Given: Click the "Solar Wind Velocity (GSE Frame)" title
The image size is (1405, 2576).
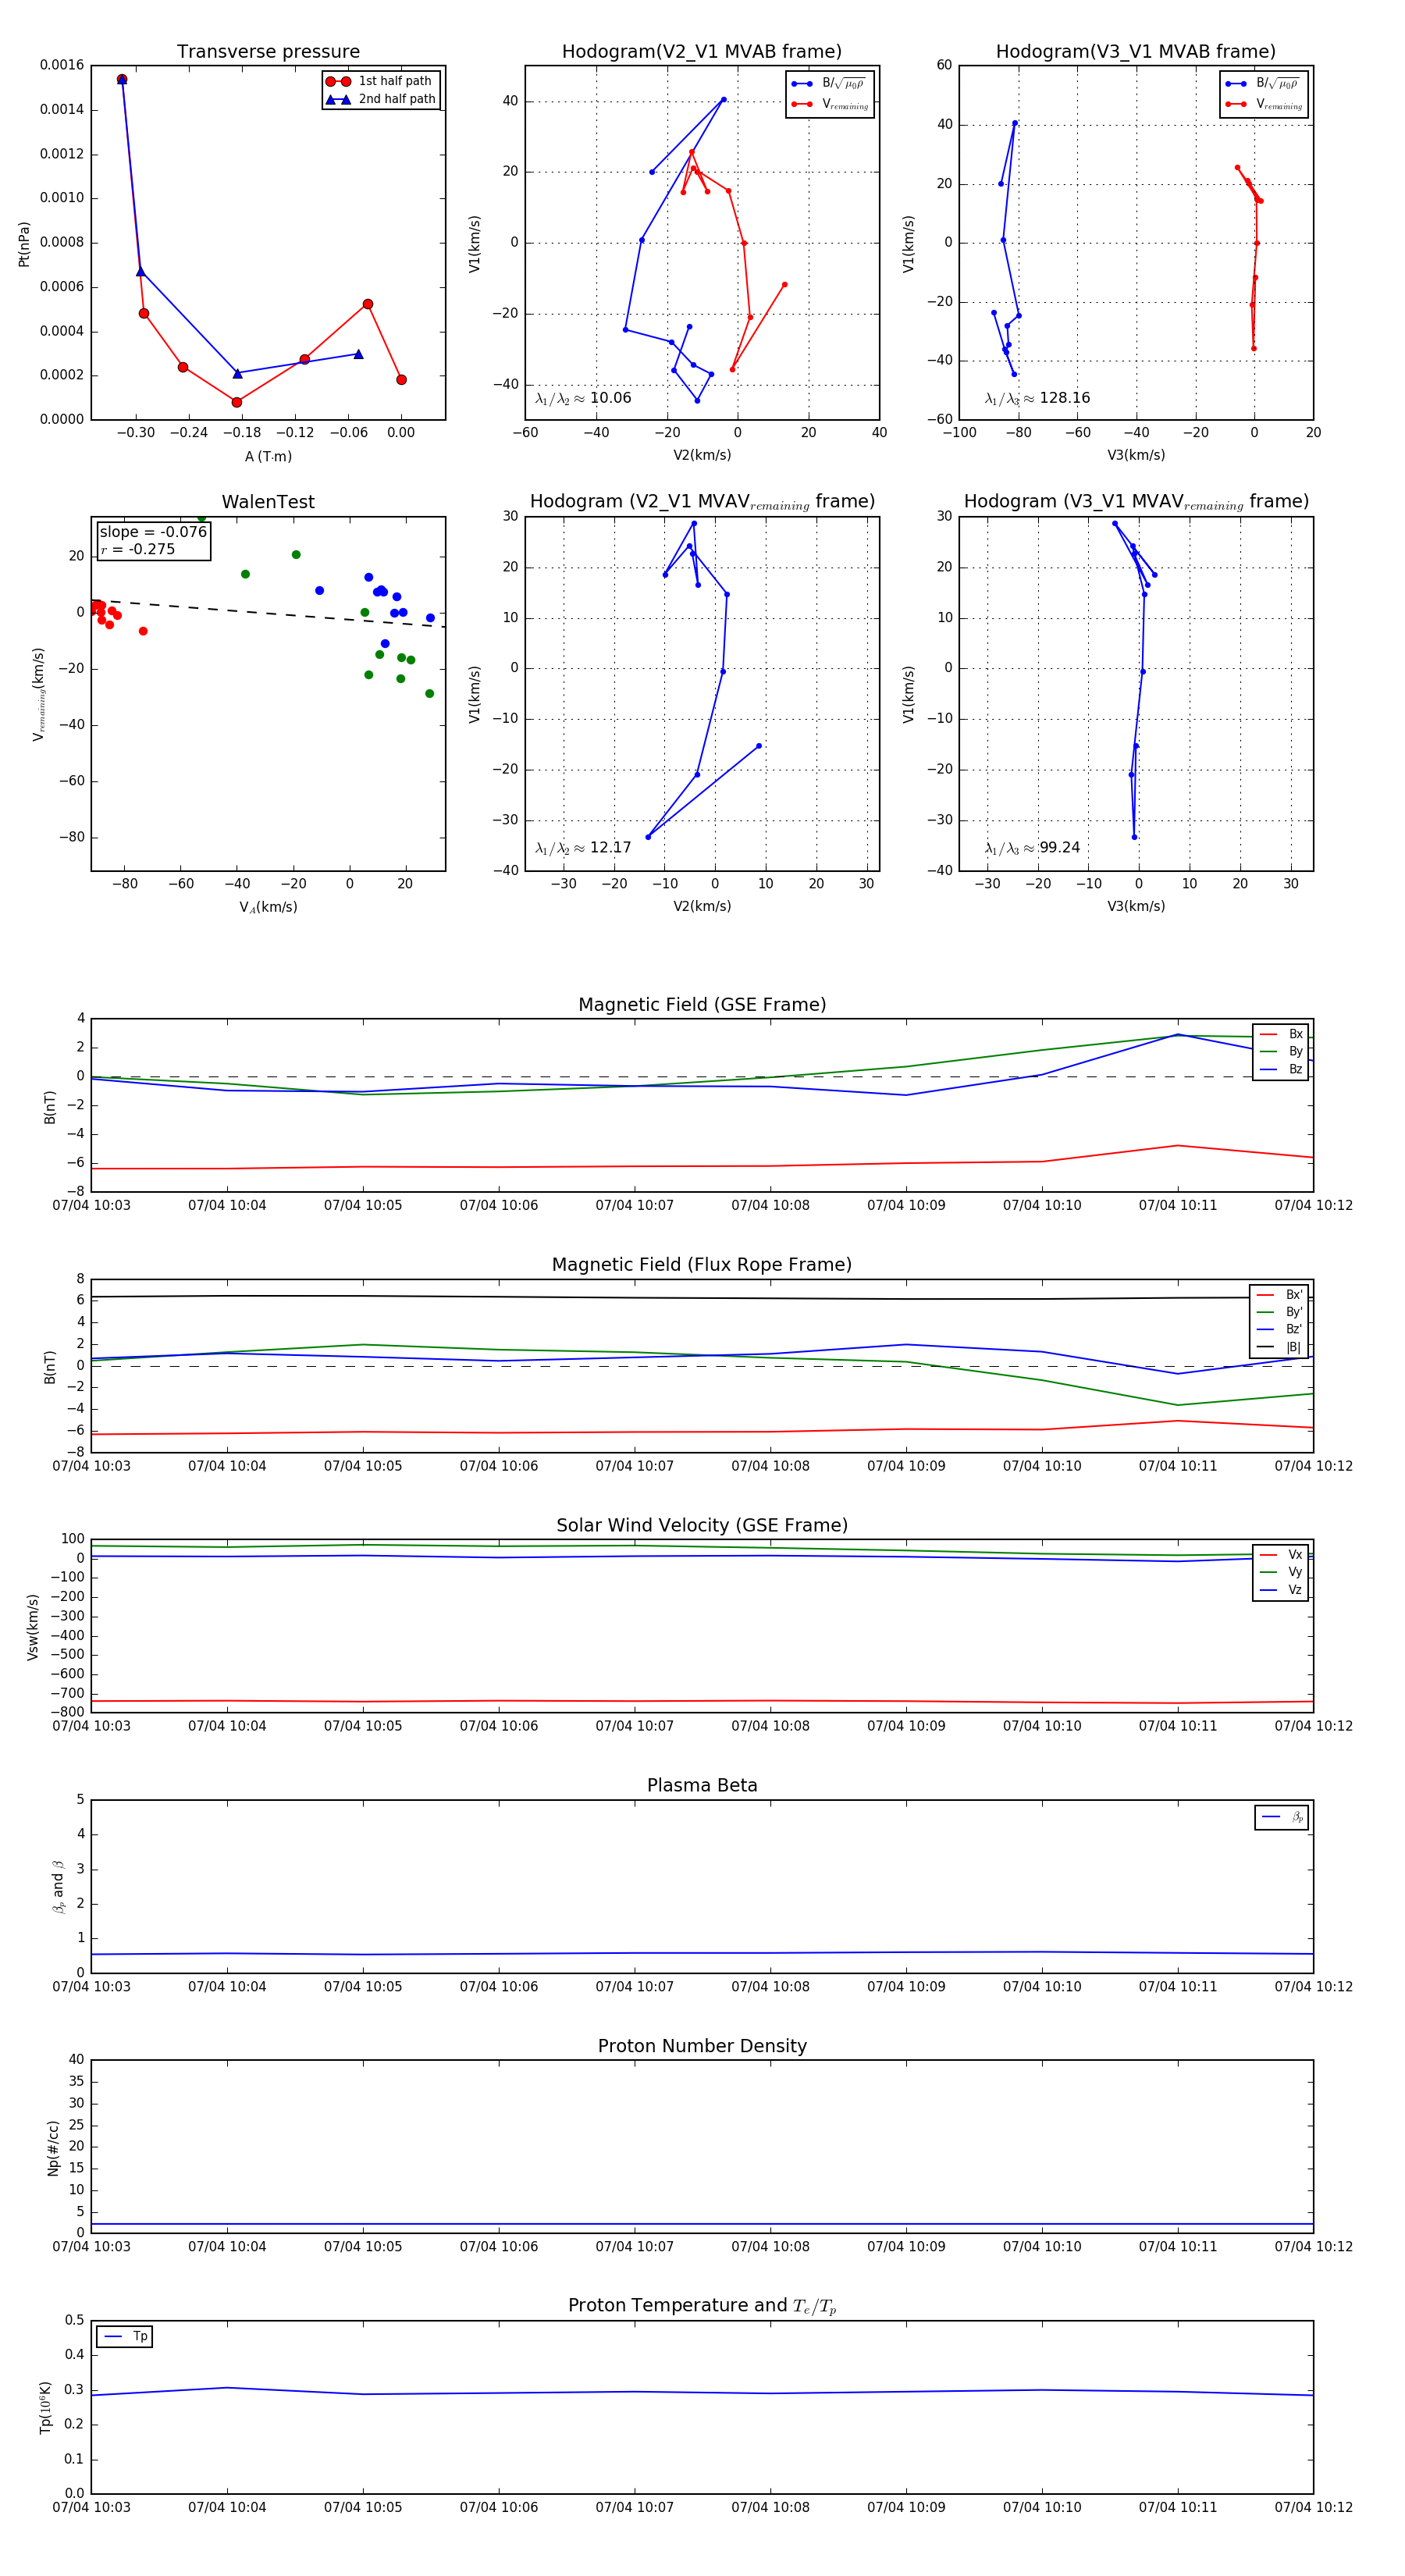Looking at the screenshot, I should coord(702,1526).
